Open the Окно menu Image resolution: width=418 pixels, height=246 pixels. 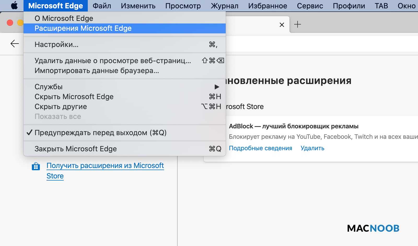[407, 6]
